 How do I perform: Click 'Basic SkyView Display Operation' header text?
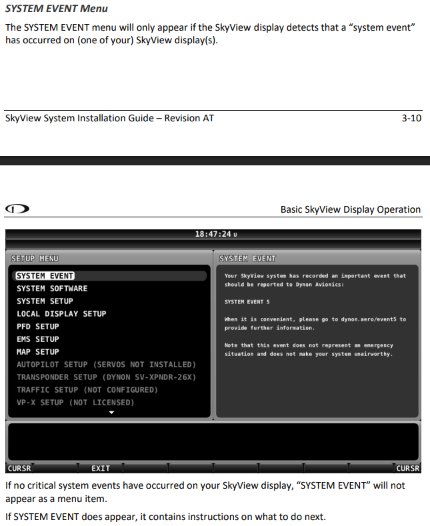point(351,209)
